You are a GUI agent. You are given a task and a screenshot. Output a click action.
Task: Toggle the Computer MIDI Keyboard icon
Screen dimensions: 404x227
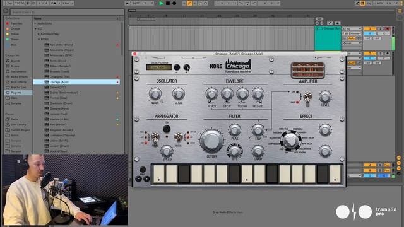(x=362, y=3)
